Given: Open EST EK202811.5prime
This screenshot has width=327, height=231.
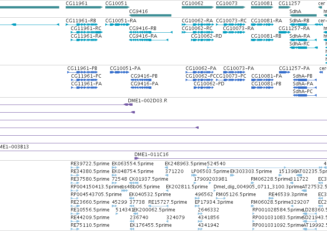Looking at the screenshot, I should [x=187, y=186].
